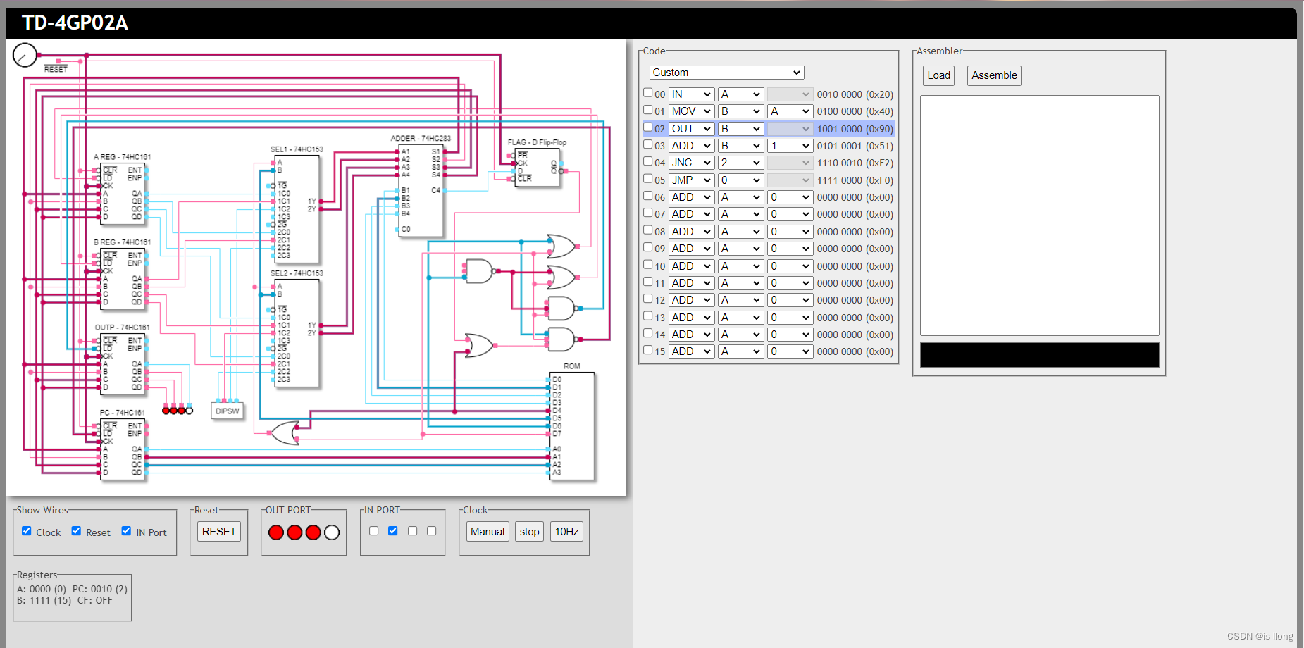This screenshot has width=1304, height=648.
Task: Open the Custom code preset dropdown
Action: point(726,73)
